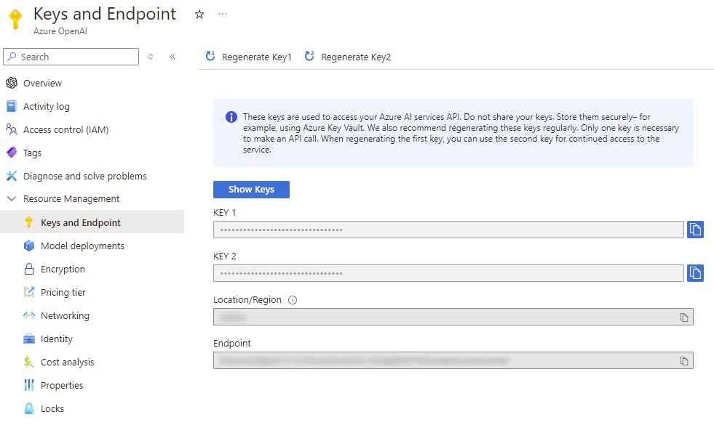Copy KEY 1 to clipboard
Screen dimensions: 714x425
click(695, 230)
